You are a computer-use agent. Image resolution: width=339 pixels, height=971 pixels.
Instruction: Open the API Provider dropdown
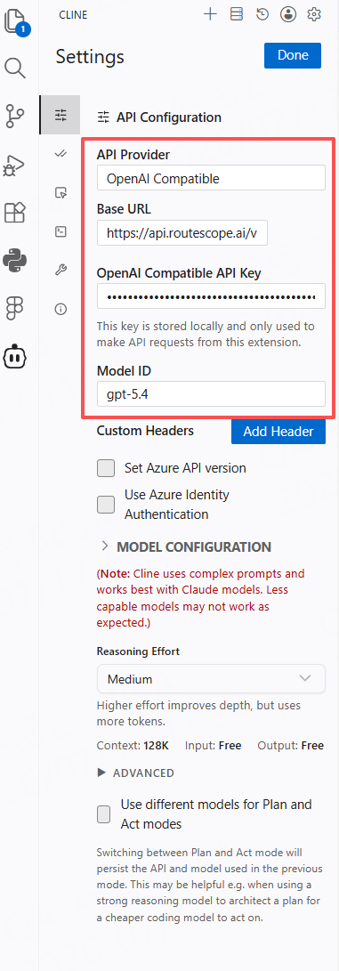(x=211, y=178)
